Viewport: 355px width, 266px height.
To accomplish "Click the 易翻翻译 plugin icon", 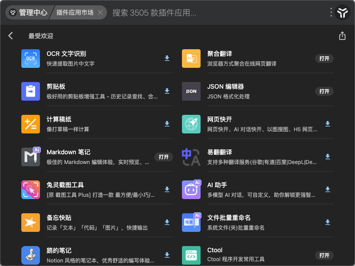I will tap(191, 157).
